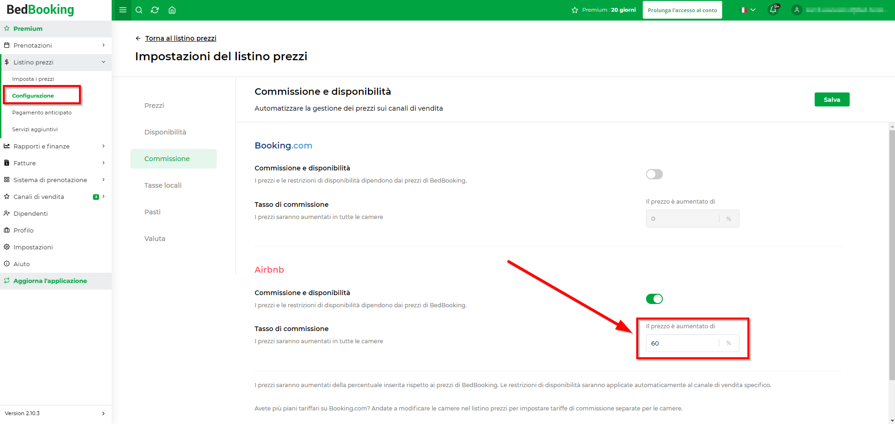Screen dimensions: 895x424
Task: Click the chart icon of Rapporti e finanze
Action: [7, 146]
